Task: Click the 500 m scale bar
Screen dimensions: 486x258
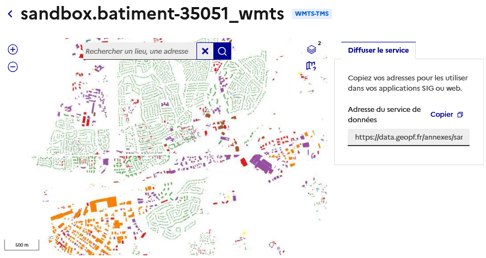Action: click(22, 245)
